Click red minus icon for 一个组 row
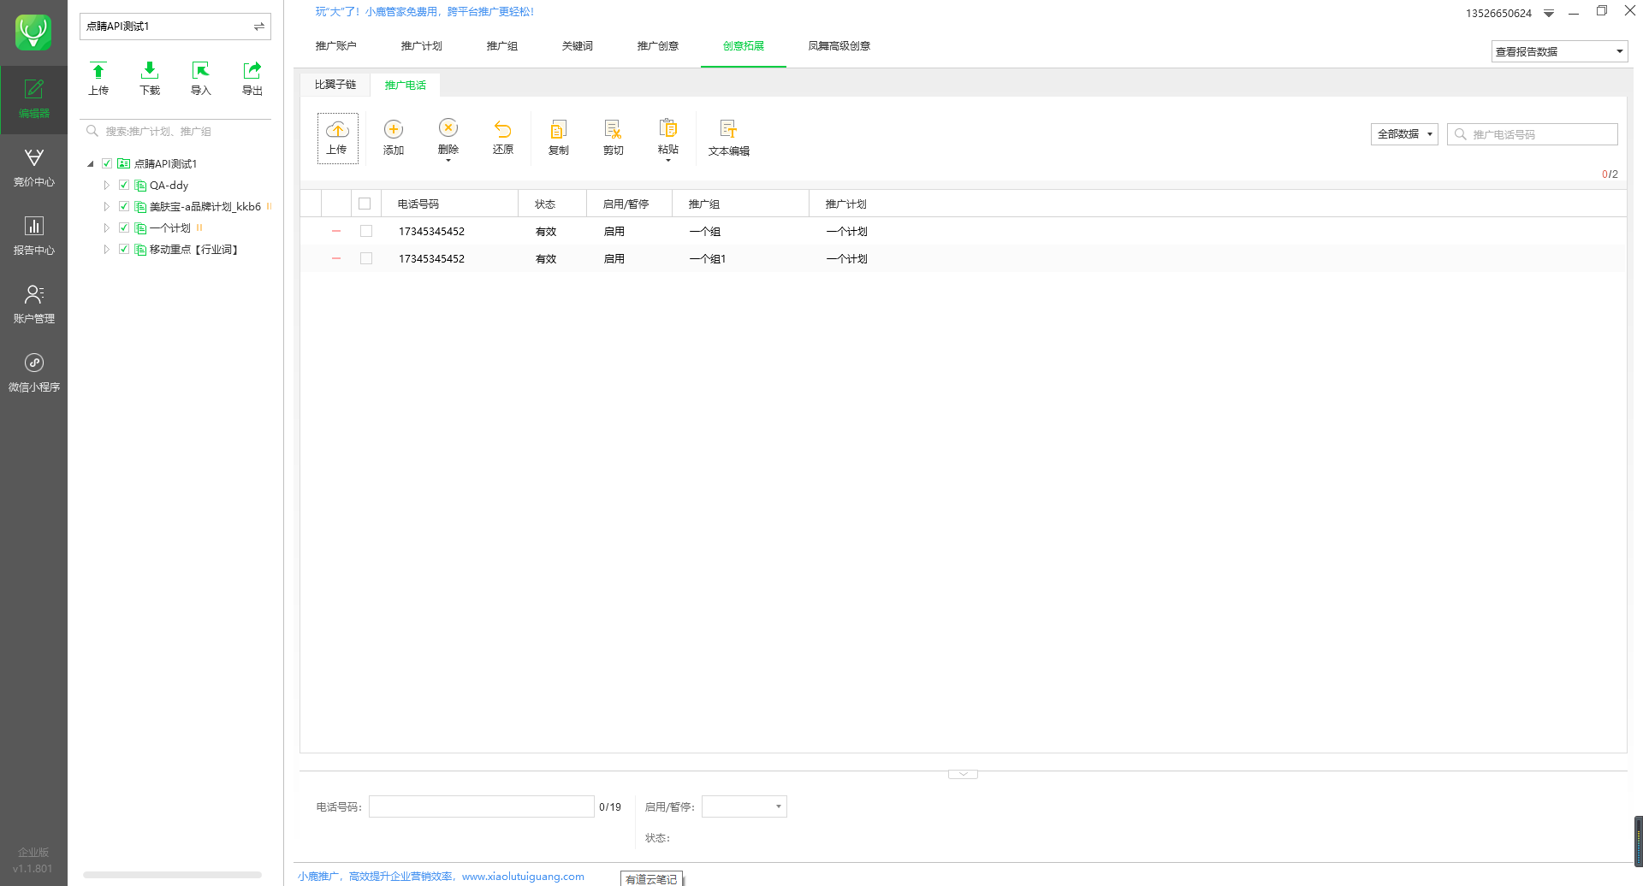1643x886 pixels. pyautogui.click(x=336, y=231)
